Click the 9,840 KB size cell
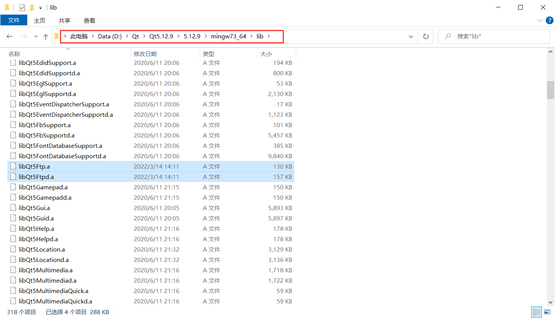Viewport: 555px width, 318px height. click(280, 156)
